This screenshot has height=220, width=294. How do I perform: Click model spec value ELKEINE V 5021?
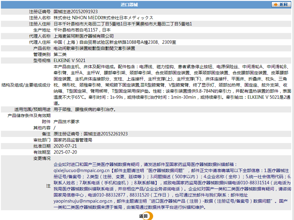click(70, 61)
